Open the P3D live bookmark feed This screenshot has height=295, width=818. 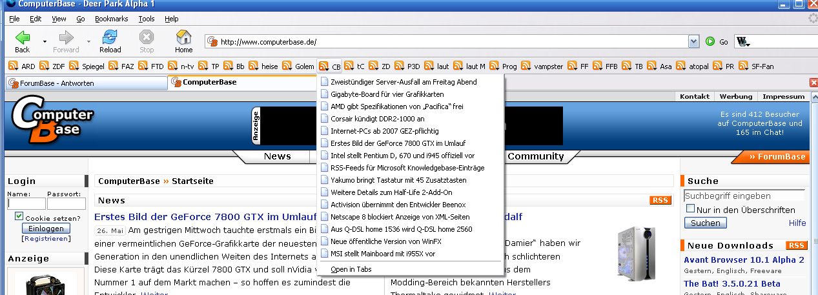click(408, 66)
